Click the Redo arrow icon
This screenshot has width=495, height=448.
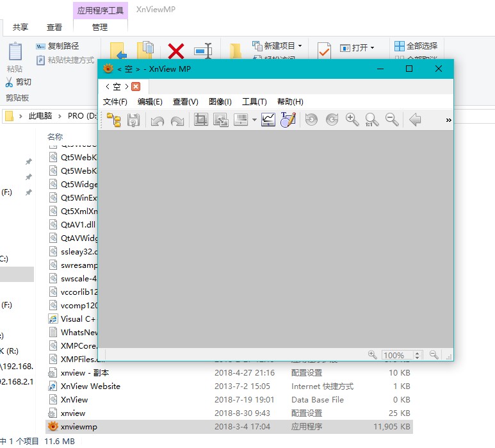tap(177, 120)
